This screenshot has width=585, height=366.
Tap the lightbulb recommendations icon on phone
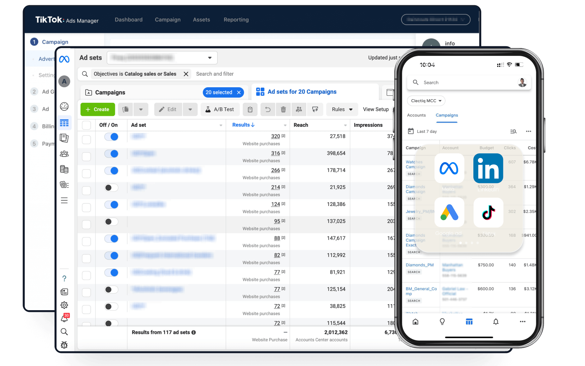point(442,321)
